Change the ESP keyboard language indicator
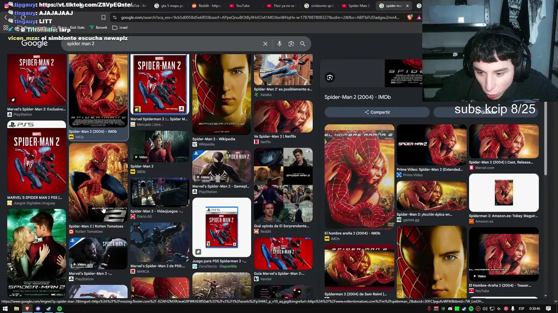558x313 pixels. pos(521,309)
